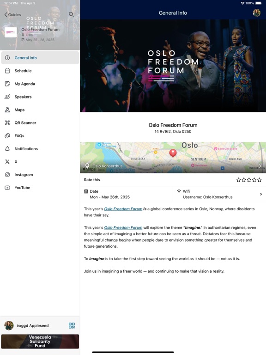Viewport: 266px width, 355px height.
Task: Click the Wi-Fi status icon in status bar
Action: point(242,3)
